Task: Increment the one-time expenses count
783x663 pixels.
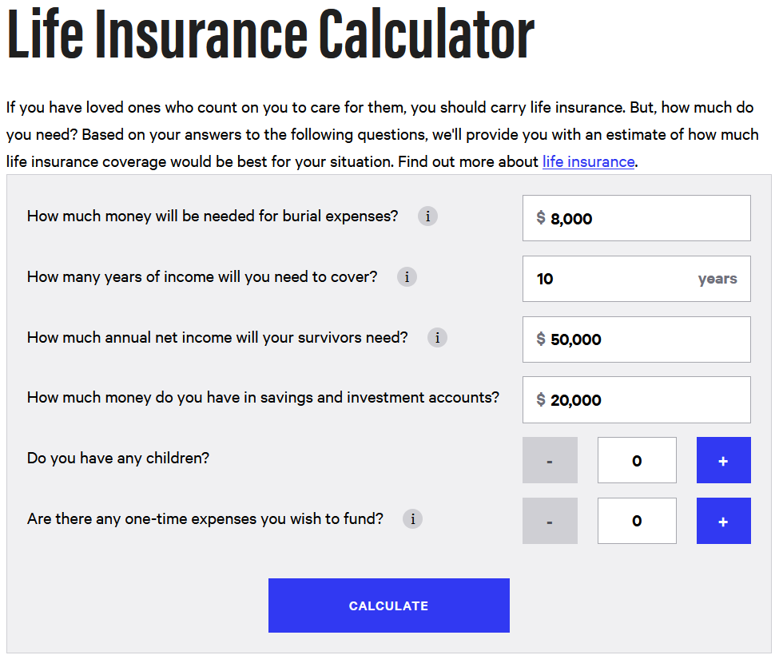Action: [x=723, y=520]
